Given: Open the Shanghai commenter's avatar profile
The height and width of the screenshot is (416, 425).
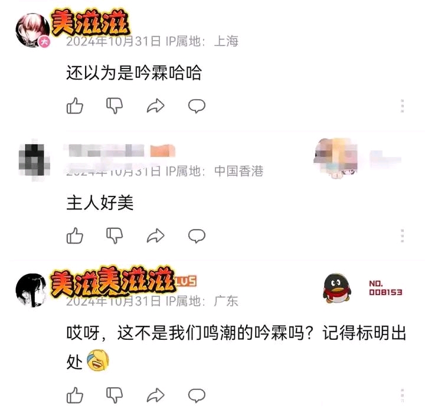Looking at the screenshot, I should [x=33, y=30].
